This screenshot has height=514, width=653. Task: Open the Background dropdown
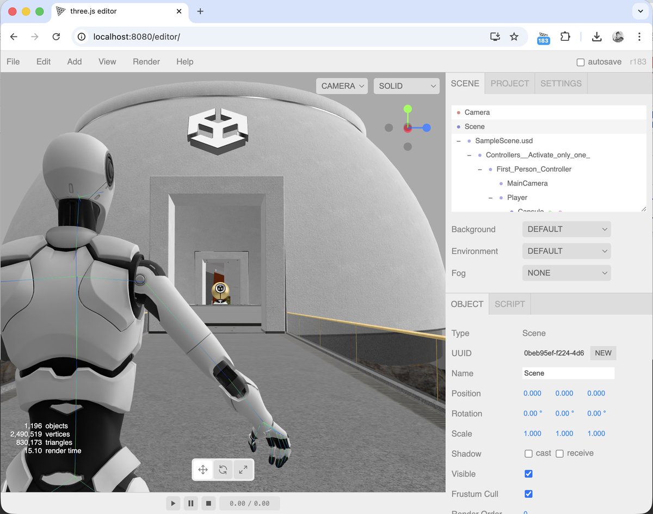[x=566, y=229]
